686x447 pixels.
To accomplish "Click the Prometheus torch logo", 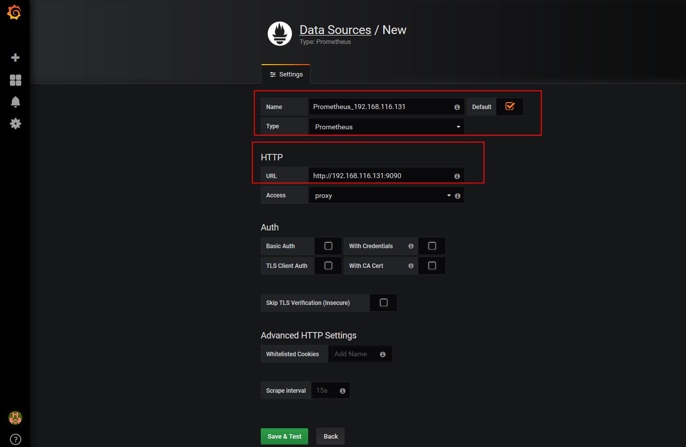I will click(280, 34).
